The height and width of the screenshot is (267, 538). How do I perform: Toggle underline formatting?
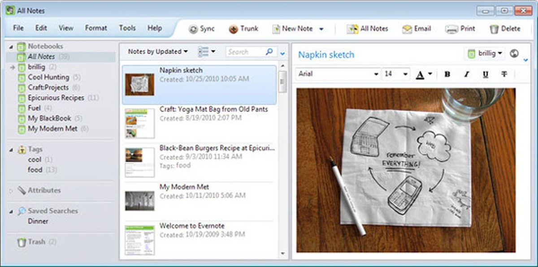pyautogui.click(x=485, y=74)
